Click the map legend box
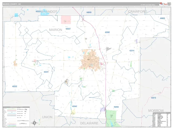 coord(16,117)
